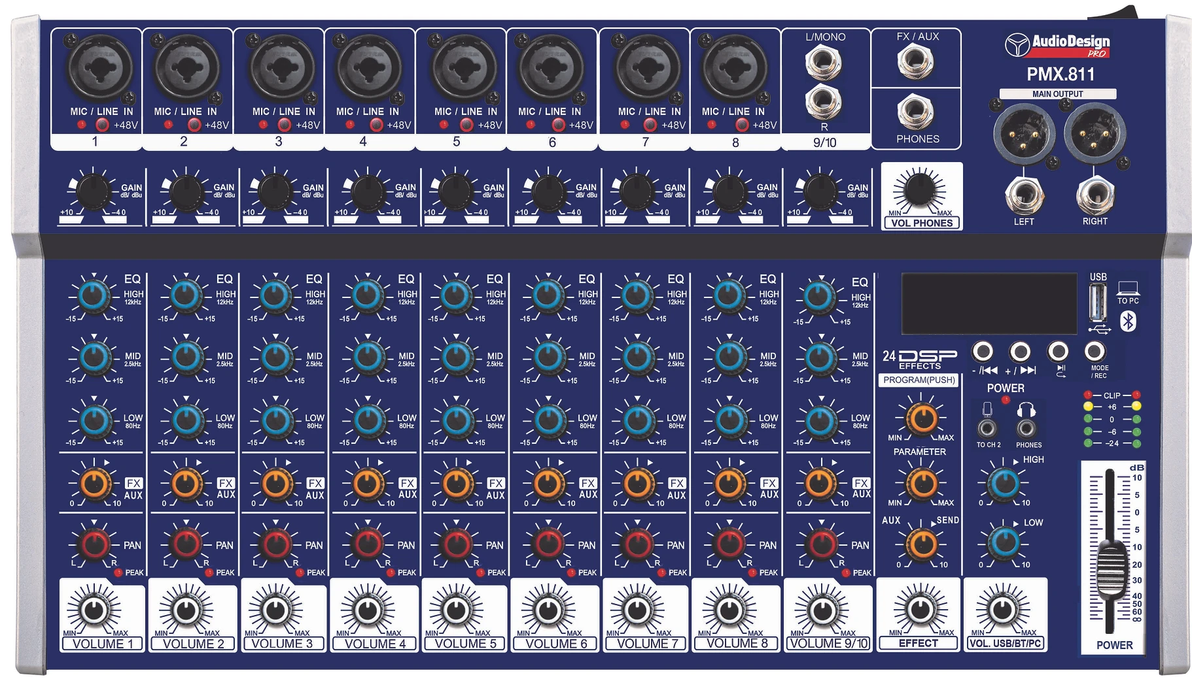Click the USB port beside the display
Image resolution: width=1192 pixels, height=681 pixels.
(x=1098, y=303)
